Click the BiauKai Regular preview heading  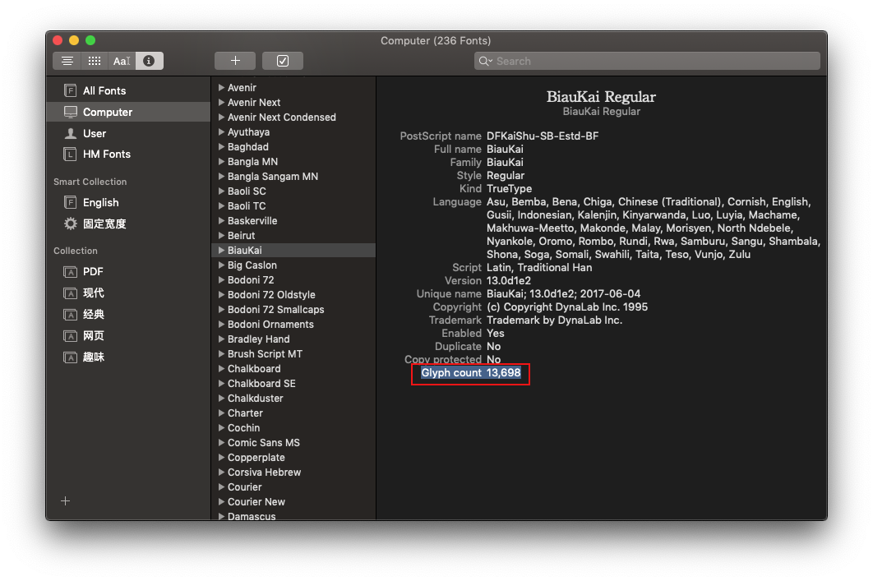pos(601,97)
